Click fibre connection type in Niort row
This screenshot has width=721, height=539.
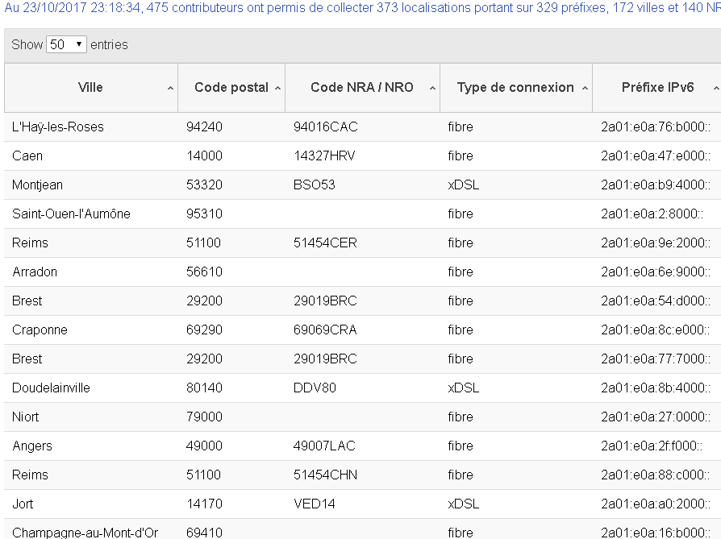[461, 417]
